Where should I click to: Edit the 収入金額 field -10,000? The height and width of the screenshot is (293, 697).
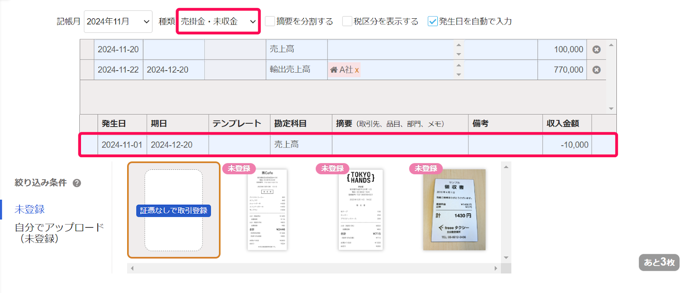pyautogui.click(x=567, y=145)
